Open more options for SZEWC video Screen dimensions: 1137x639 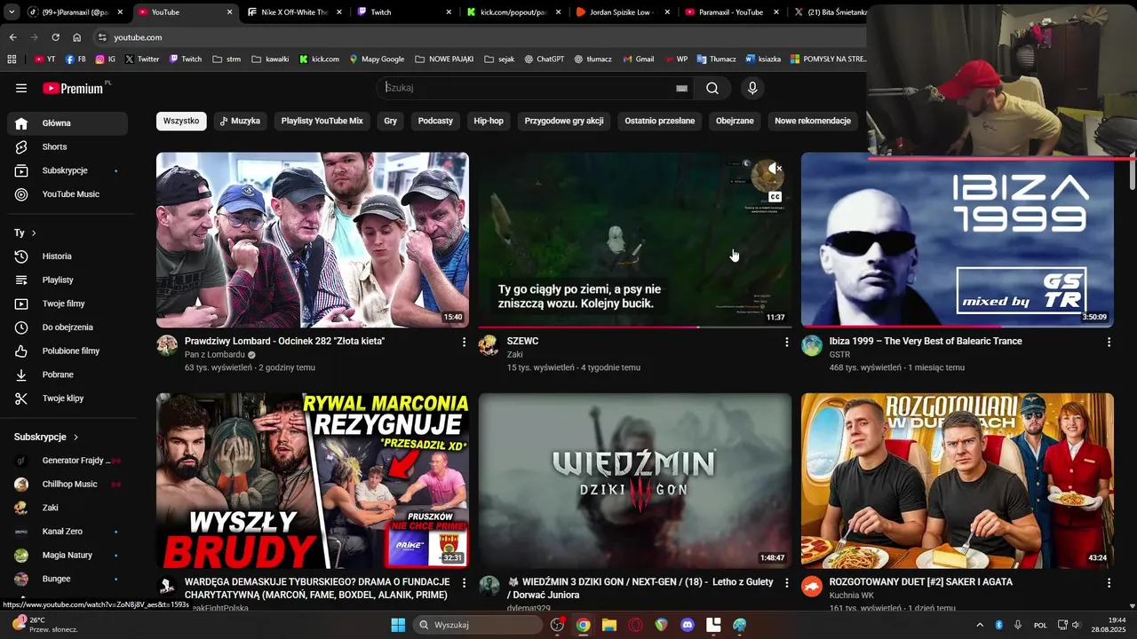point(786,342)
